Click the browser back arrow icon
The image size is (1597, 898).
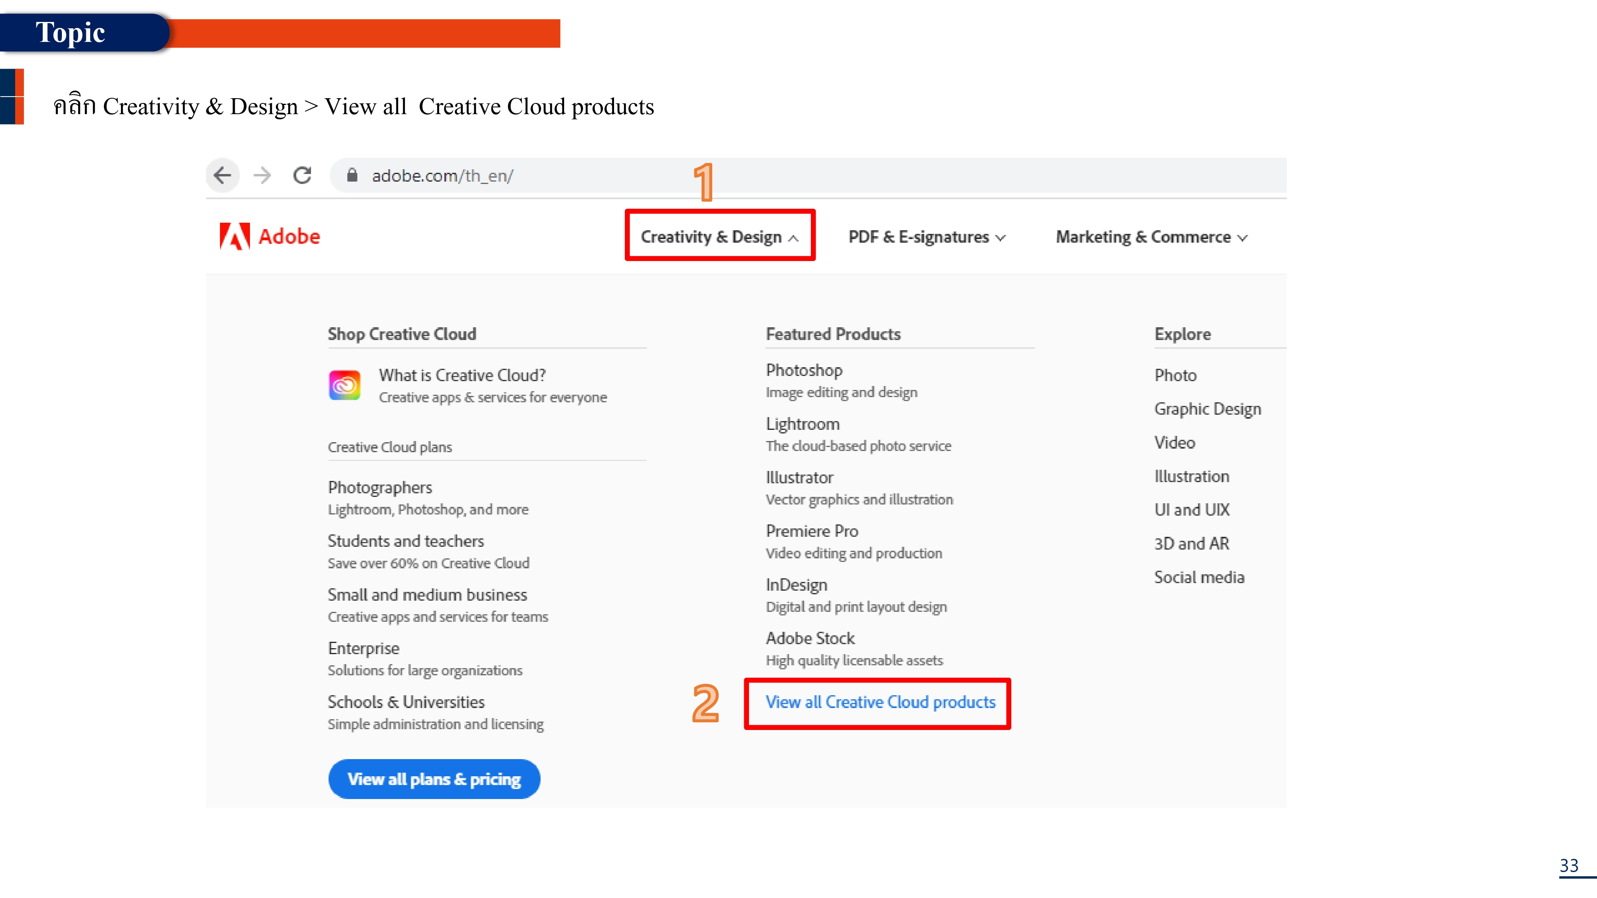pos(222,175)
